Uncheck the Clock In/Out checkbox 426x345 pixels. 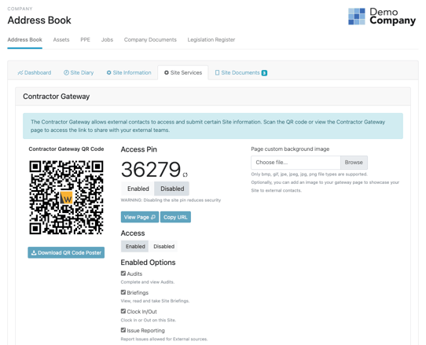123,311
